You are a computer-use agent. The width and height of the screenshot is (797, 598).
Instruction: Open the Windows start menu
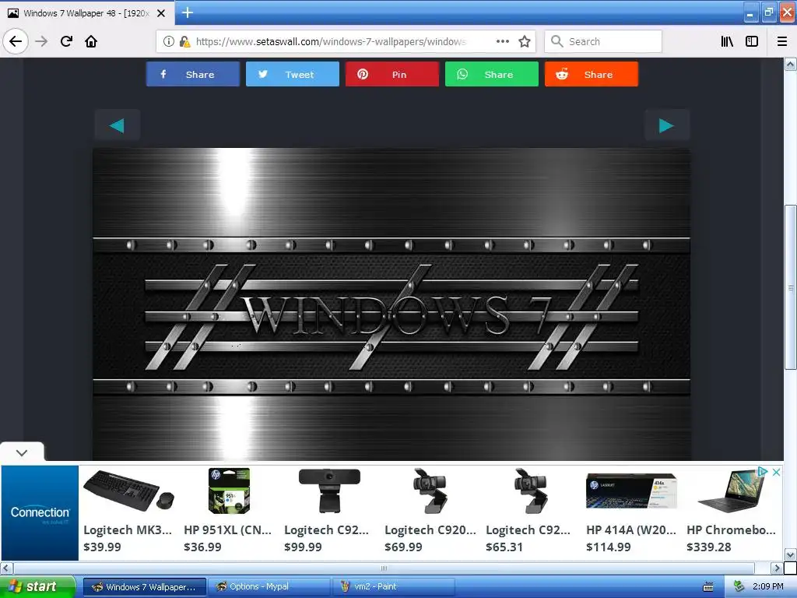point(37,586)
